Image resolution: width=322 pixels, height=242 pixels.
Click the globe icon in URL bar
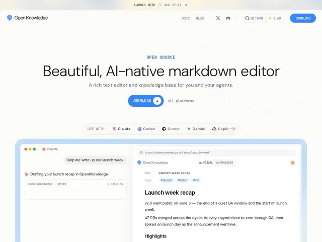coord(141,152)
